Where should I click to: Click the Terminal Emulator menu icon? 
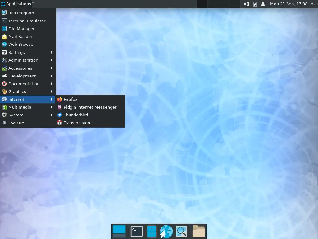coord(4,21)
